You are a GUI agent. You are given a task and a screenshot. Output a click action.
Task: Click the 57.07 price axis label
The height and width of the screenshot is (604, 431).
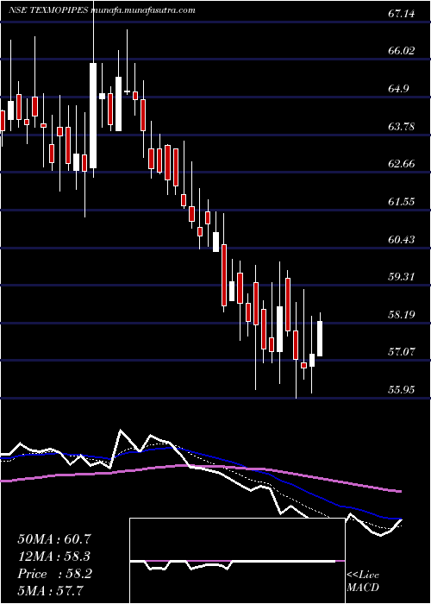[402, 352]
